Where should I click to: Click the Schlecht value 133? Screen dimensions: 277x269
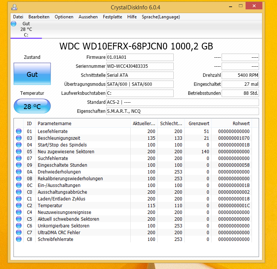click(x=178, y=138)
